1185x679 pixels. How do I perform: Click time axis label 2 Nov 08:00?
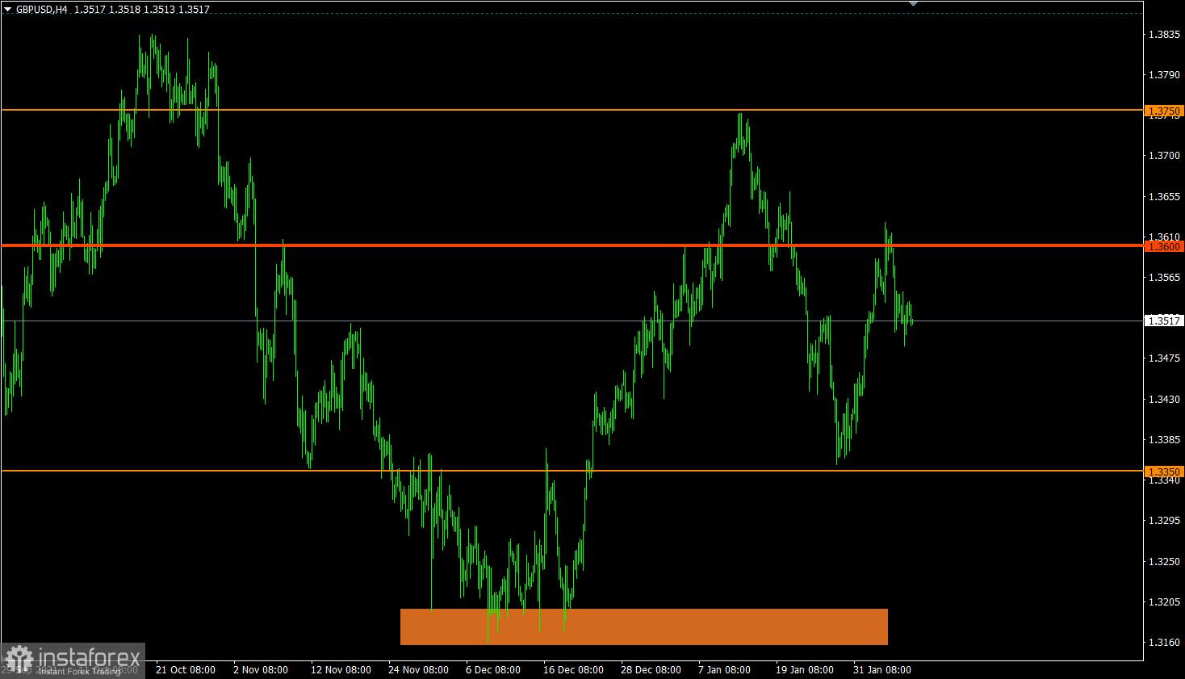261,670
